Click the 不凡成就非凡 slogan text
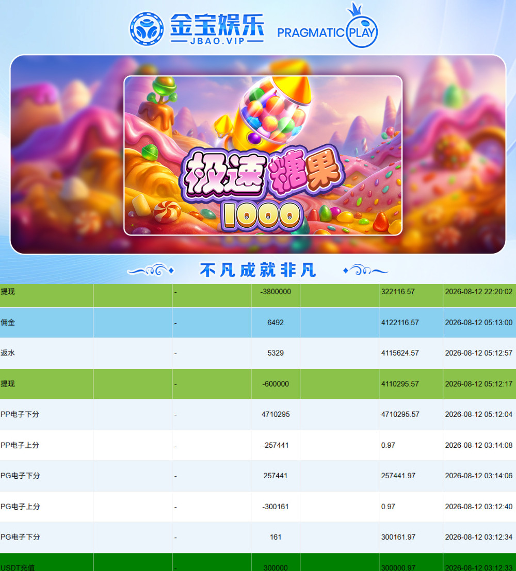516x571 pixels. [x=257, y=270]
